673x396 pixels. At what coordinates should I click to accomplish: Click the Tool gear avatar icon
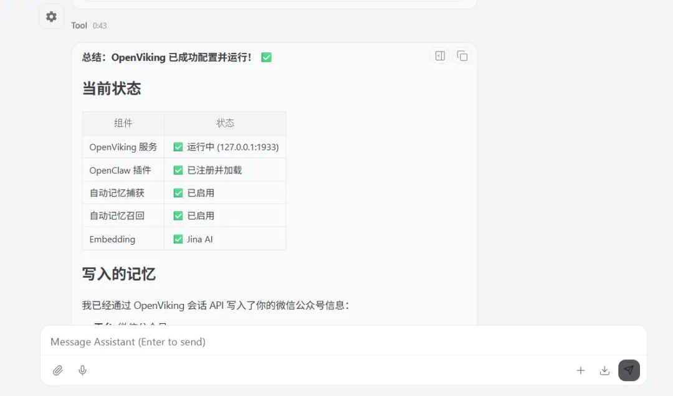(52, 17)
